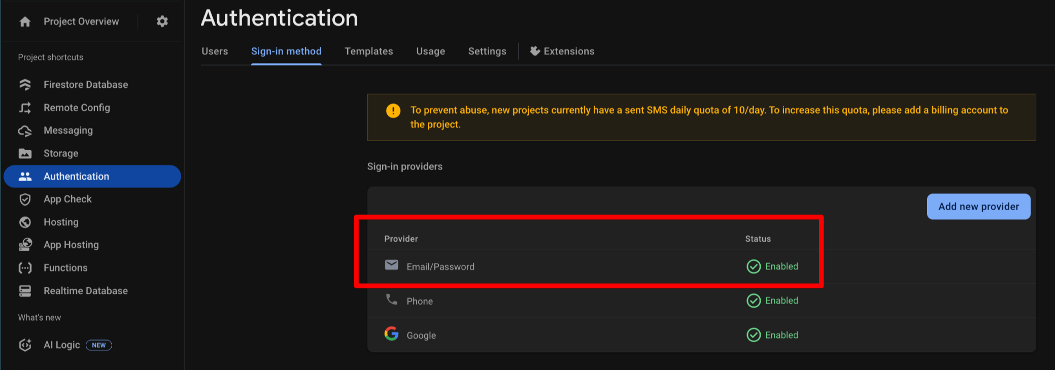This screenshot has height=370, width=1055.
Task: Click the Project Overview home icon
Action: [25, 21]
